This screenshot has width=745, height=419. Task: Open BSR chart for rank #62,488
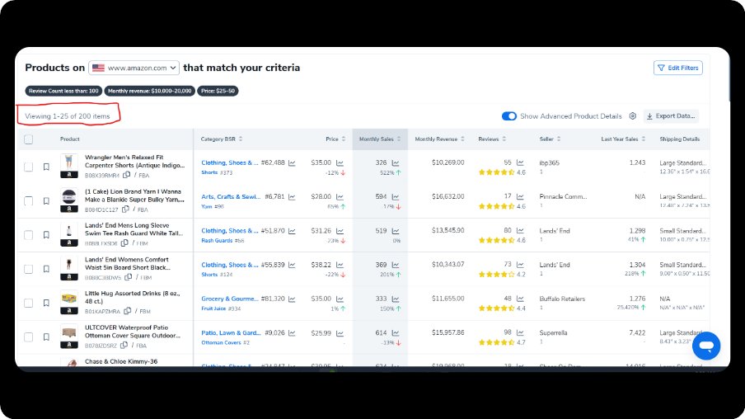click(292, 163)
